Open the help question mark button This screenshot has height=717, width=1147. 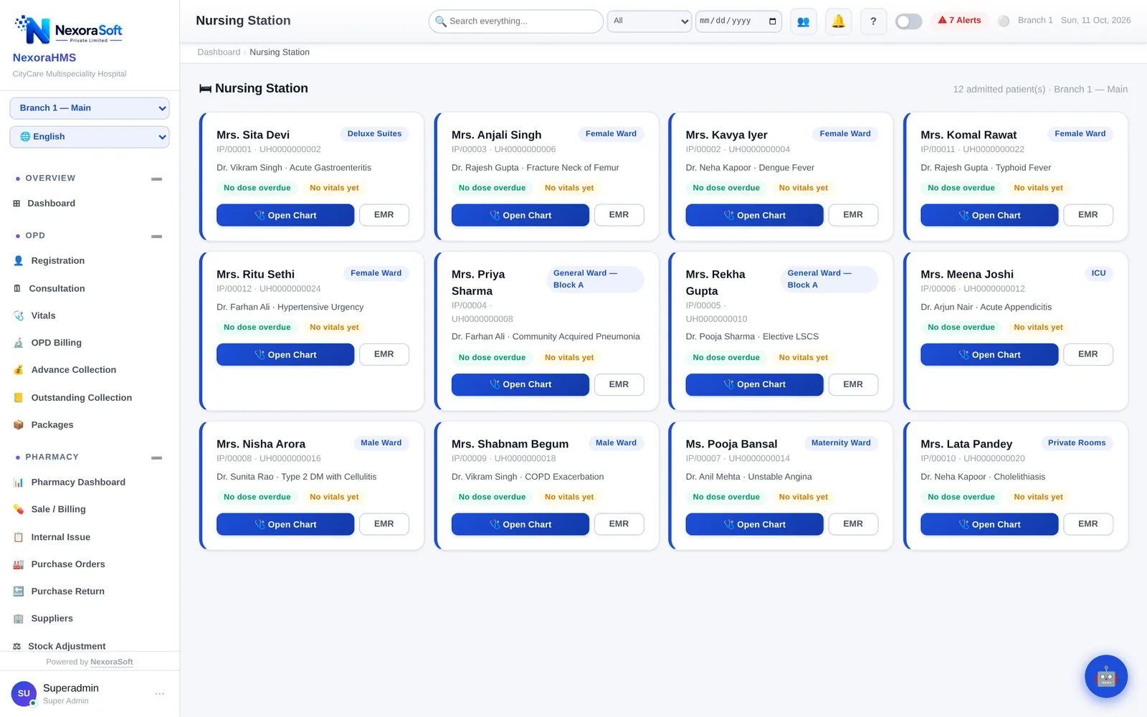[873, 22]
